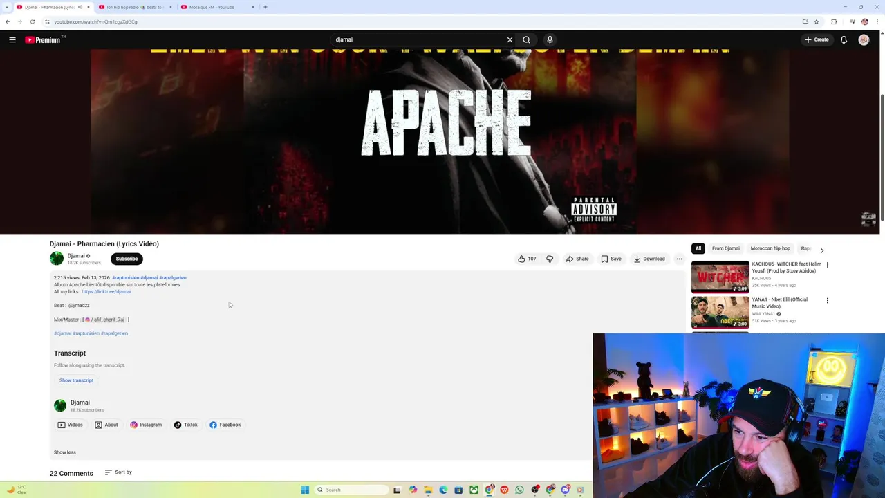Mute the playing Djamai tab speaker icon
This screenshot has height=498, width=885.
(x=80, y=7)
